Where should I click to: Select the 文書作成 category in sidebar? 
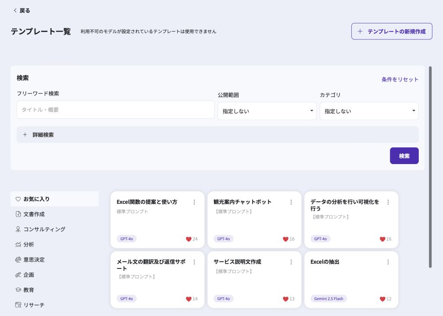[34, 214]
